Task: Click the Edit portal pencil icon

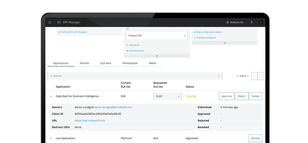Action: [127, 45]
